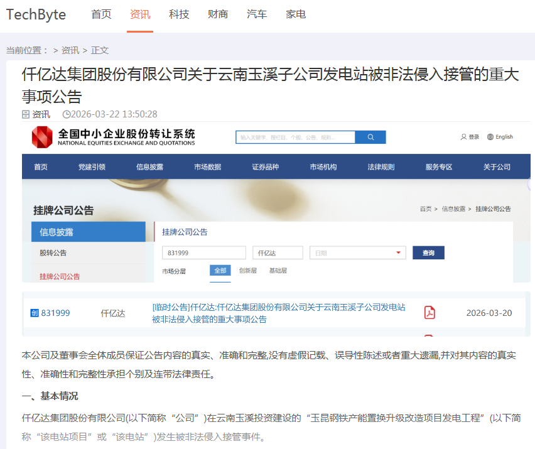The height and width of the screenshot is (449, 535).
Task: Go to 资讯 in the breadcrumb
Action: [70, 50]
